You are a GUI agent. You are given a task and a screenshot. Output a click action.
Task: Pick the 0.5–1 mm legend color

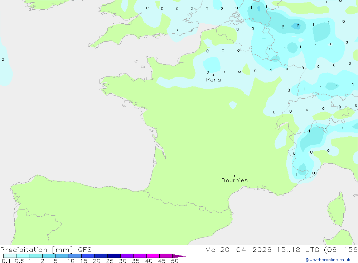point(23,256)
